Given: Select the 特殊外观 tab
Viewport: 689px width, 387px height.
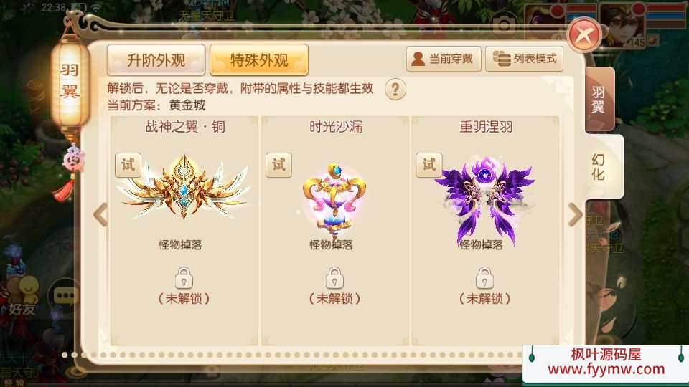Looking at the screenshot, I should point(259,59).
